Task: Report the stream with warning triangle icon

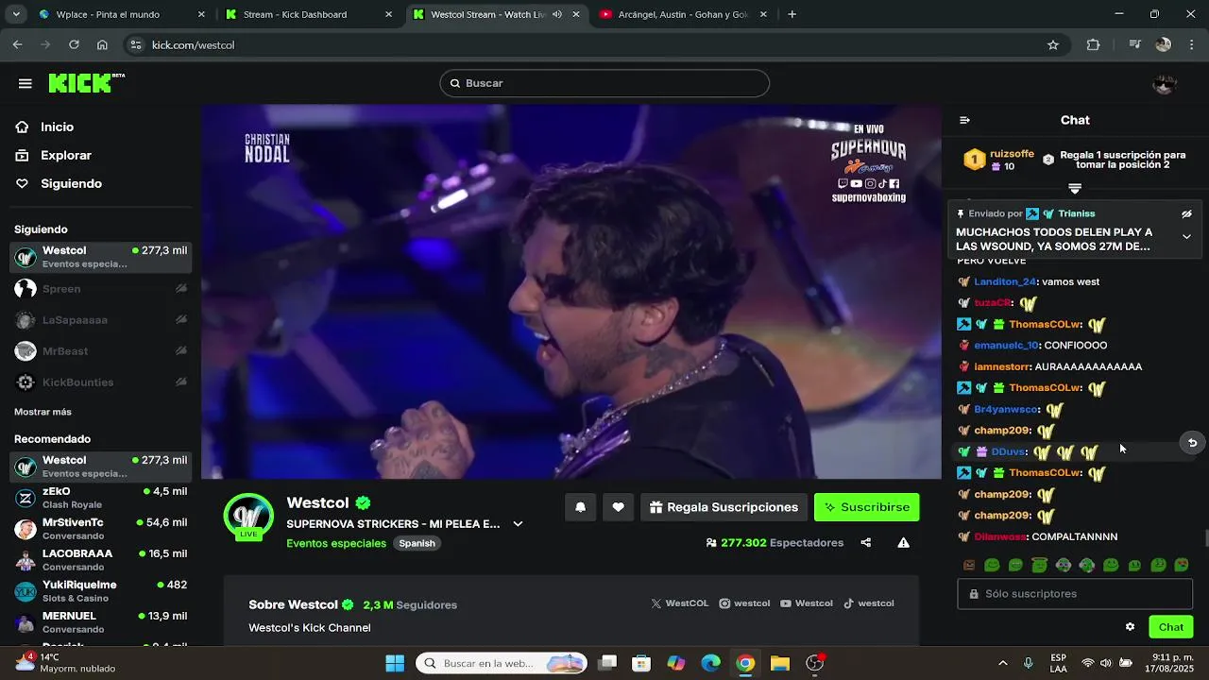Action: coord(904,542)
